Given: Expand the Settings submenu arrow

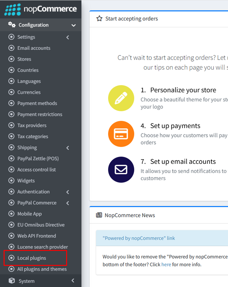Looking at the screenshot, I should click(68, 37).
